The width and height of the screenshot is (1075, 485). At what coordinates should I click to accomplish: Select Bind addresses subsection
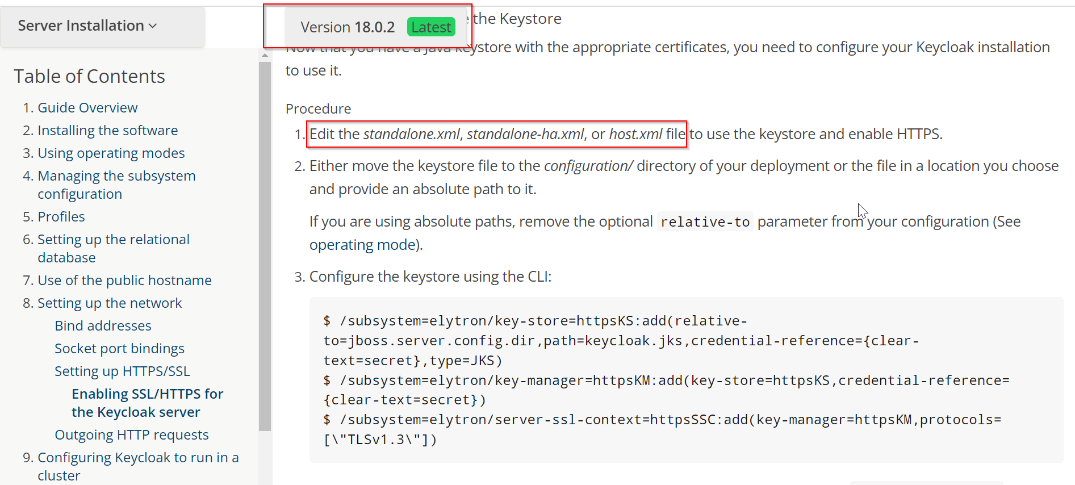[103, 325]
